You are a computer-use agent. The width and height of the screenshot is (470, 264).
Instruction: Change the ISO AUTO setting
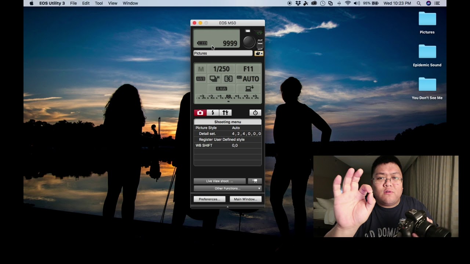pos(248,79)
